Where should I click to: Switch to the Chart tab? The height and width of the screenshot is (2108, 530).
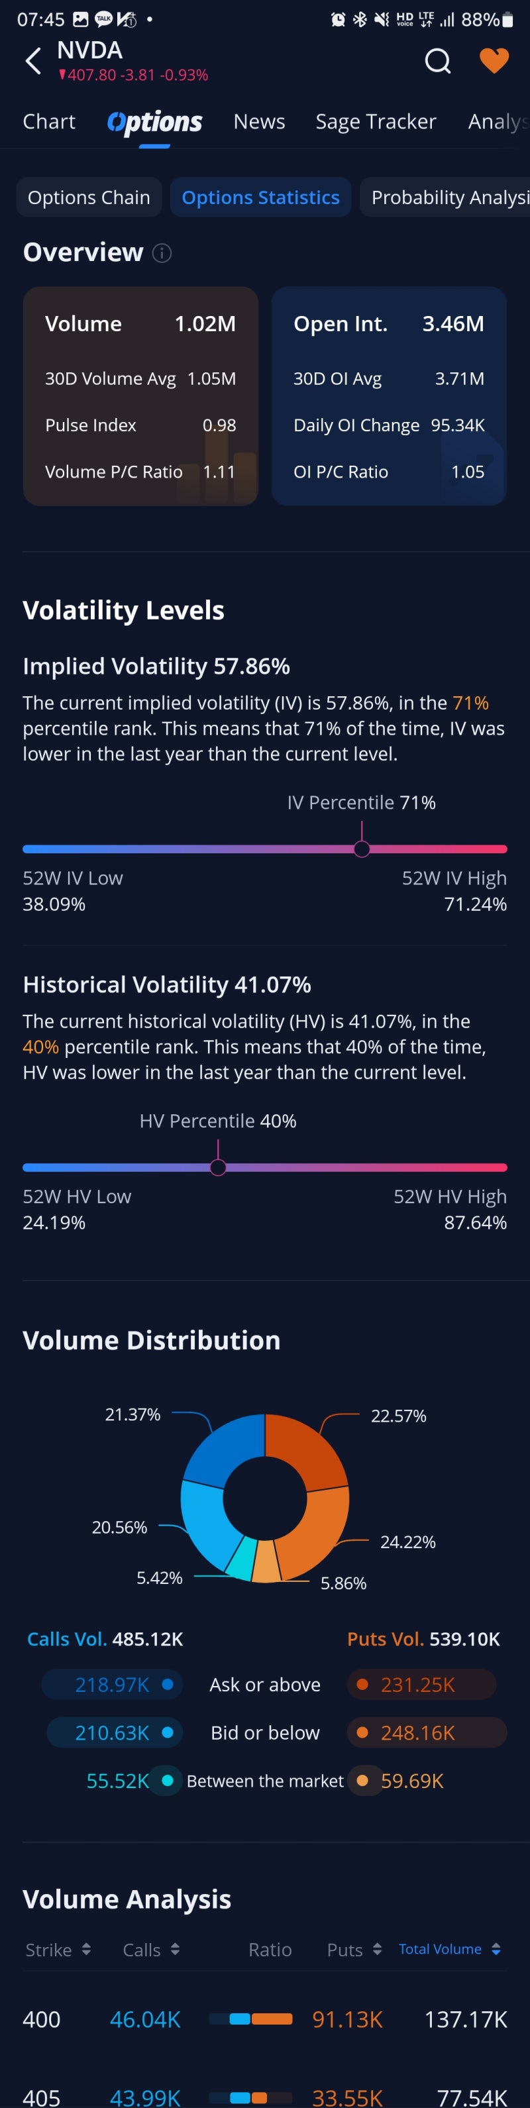click(49, 122)
